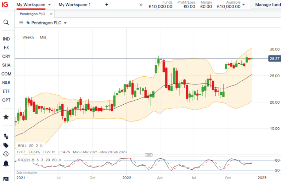This screenshot has height=181, width=281.
Task: Click the stochastic 20 level label
Action: 277,170
